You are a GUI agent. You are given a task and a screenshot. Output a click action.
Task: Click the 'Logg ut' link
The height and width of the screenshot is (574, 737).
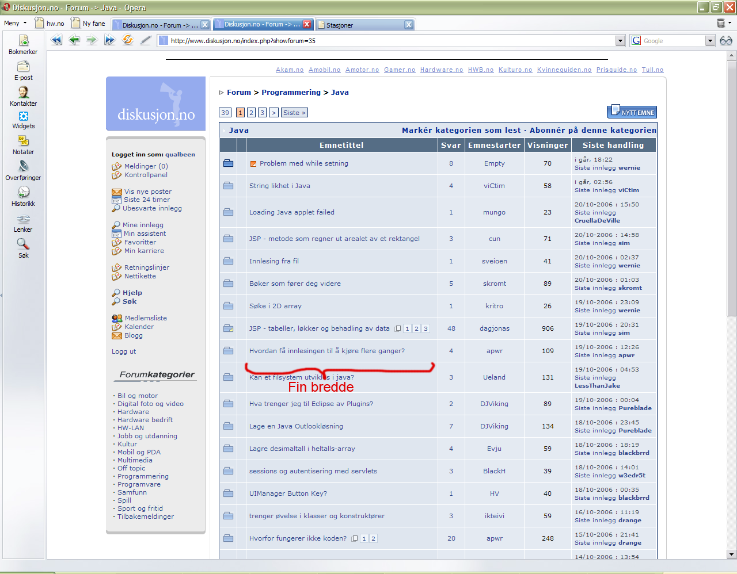(x=124, y=351)
